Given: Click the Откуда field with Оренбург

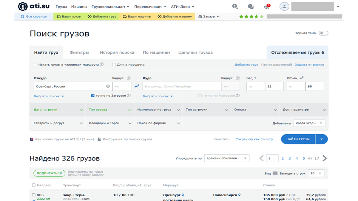Looking at the screenshot, I should pyautogui.click(x=72, y=86).
